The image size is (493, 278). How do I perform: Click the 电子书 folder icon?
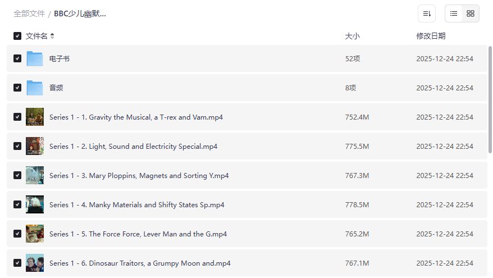[35, 58]
